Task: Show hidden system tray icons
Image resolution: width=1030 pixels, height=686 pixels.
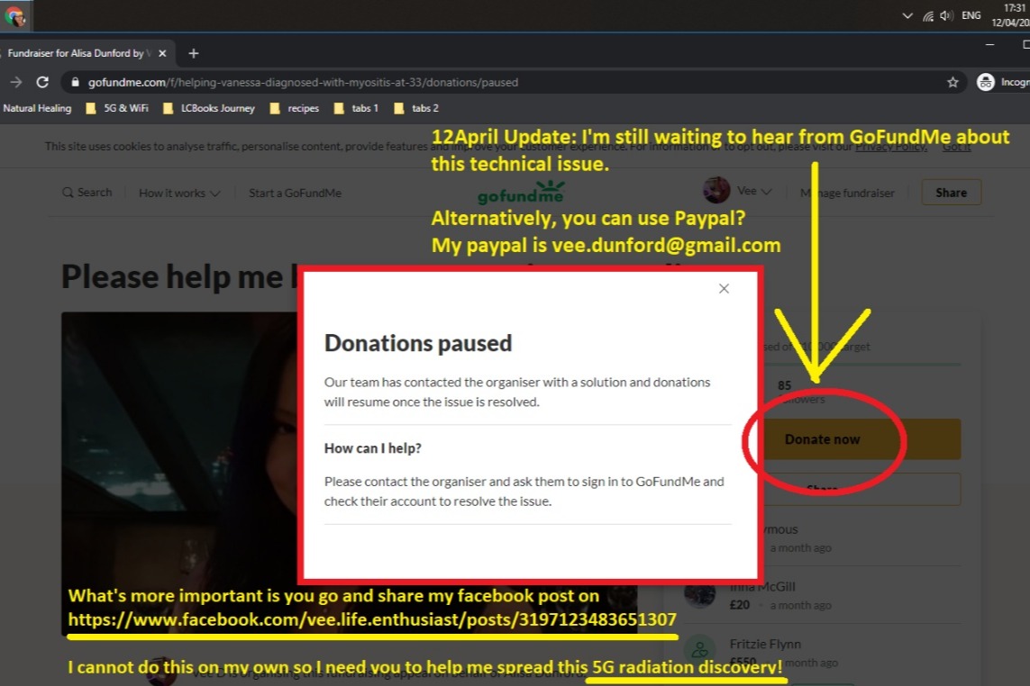Action: (907, 15)
